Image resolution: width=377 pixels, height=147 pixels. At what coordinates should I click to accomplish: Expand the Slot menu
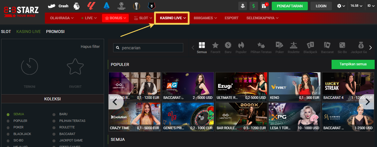tap(143, 18)
